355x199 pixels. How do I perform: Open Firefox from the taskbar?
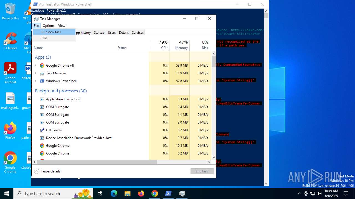coord(141,193)
